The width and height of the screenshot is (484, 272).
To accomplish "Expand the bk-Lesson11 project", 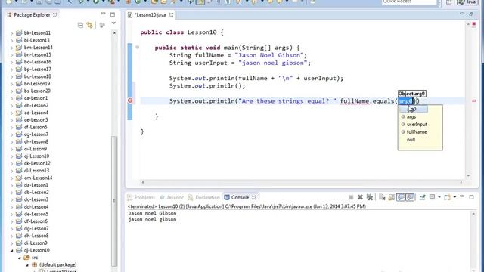I will (12, 33).
